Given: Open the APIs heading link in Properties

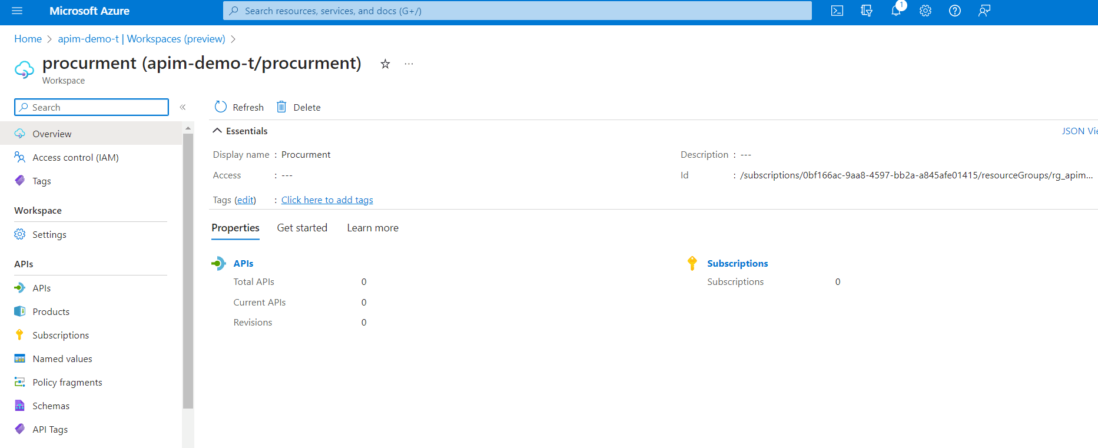Looking at the screenshot, I should click(243, 263).
